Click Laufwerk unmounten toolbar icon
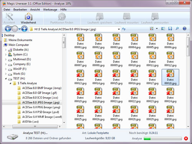Screen dimensions: 192x144 point(155,18)
